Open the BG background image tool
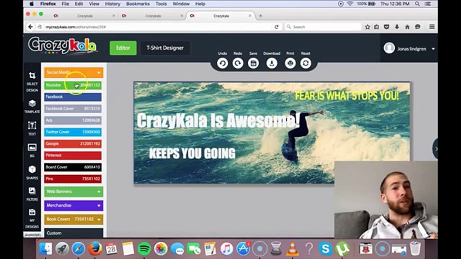Viewport: 461px width, 259px height. pos(32,151)
